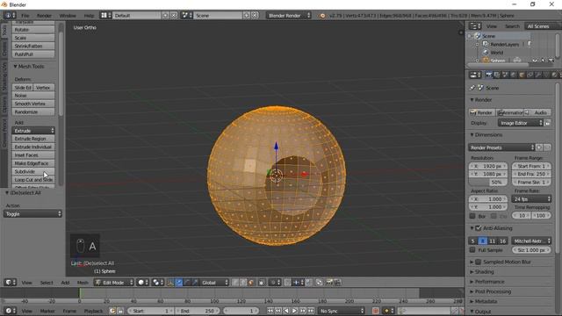
Task: Click the resolution percentage 50% slider
Action: click(x=488, y=182)
